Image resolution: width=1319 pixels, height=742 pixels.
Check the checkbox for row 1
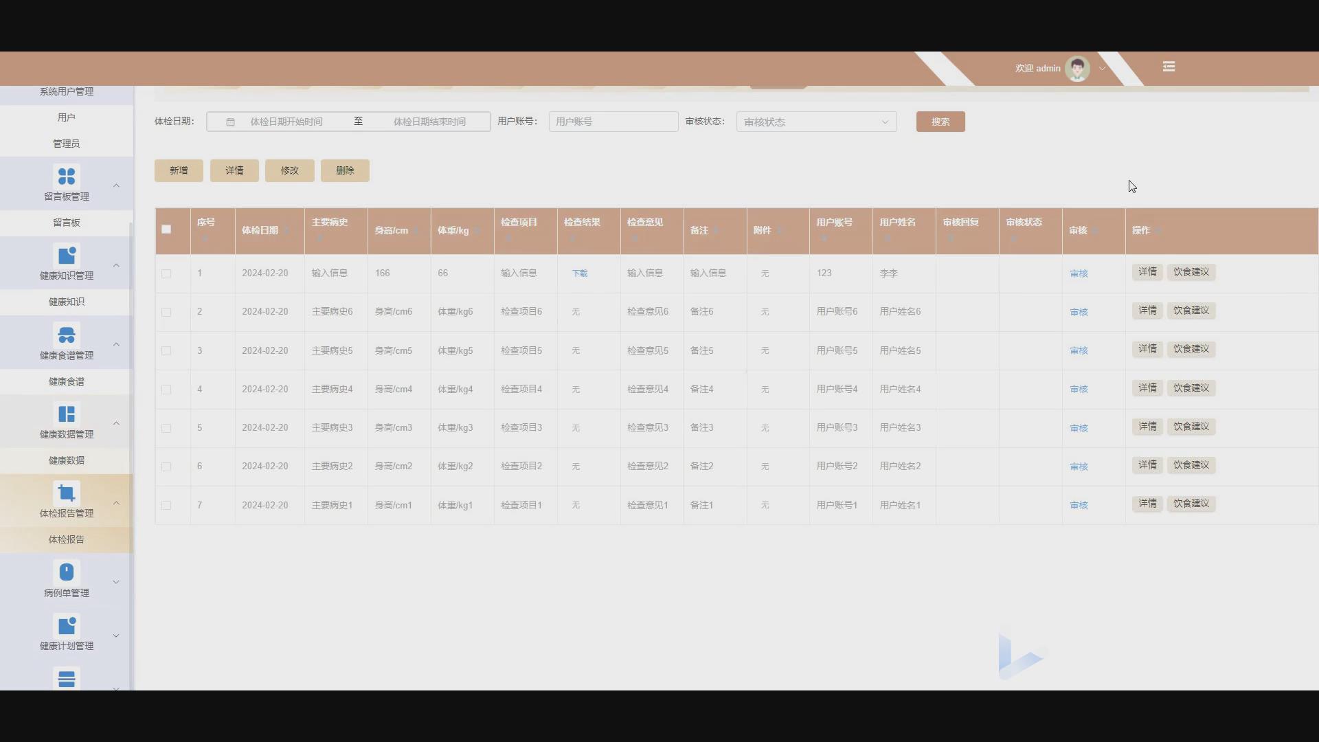[166, 273]
